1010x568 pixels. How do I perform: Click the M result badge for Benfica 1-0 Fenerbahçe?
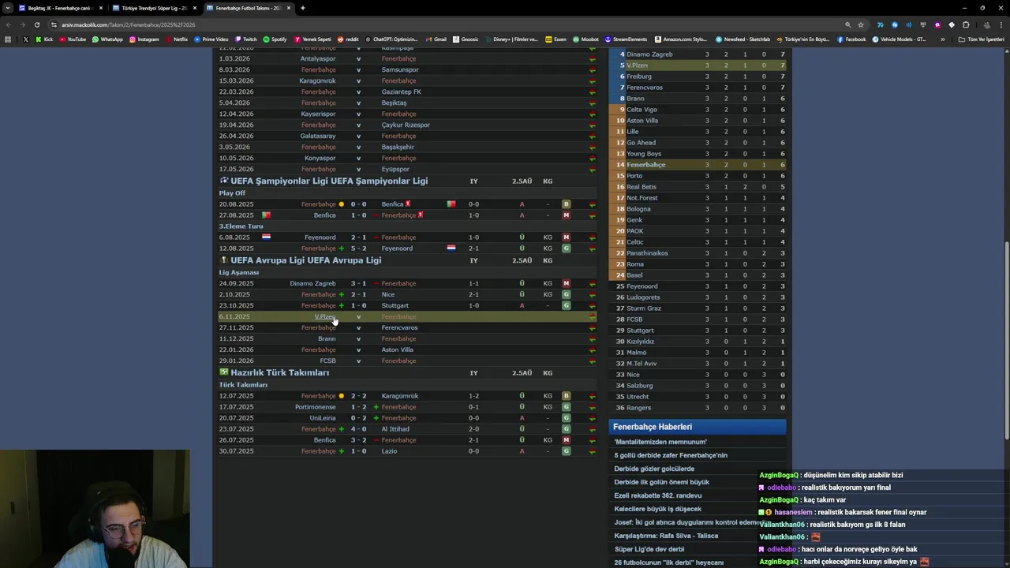[x=566, y=215]
